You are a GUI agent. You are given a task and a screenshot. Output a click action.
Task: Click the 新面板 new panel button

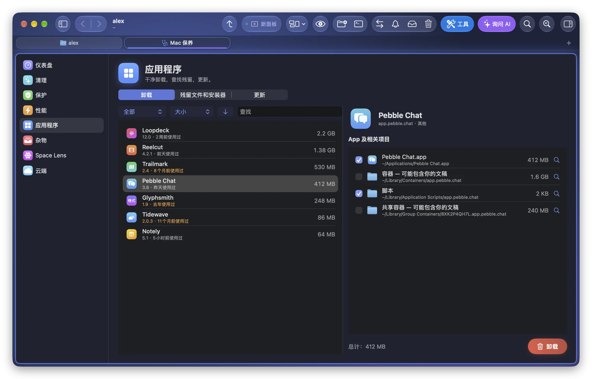262,24
